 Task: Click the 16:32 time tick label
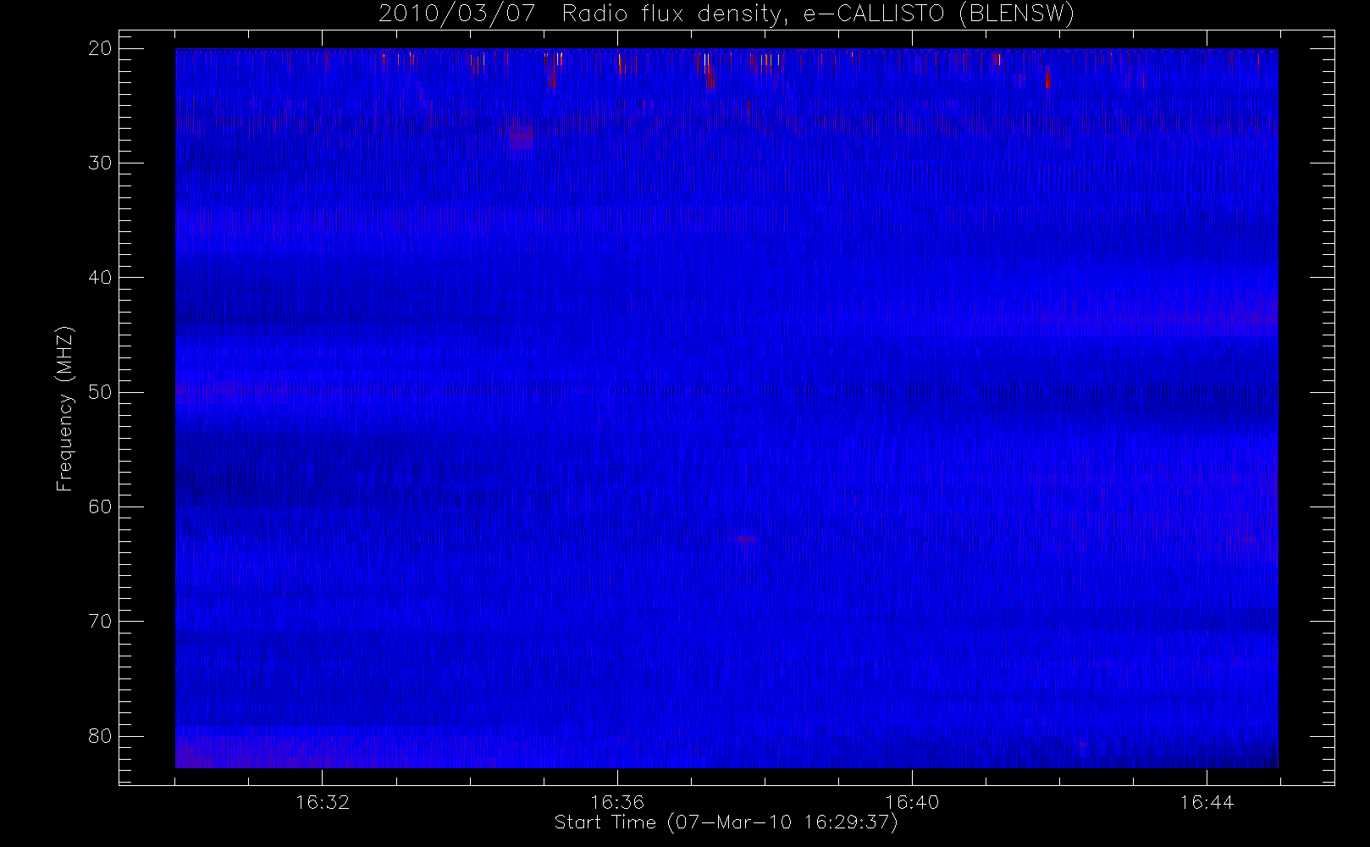[x=323, y=802]
